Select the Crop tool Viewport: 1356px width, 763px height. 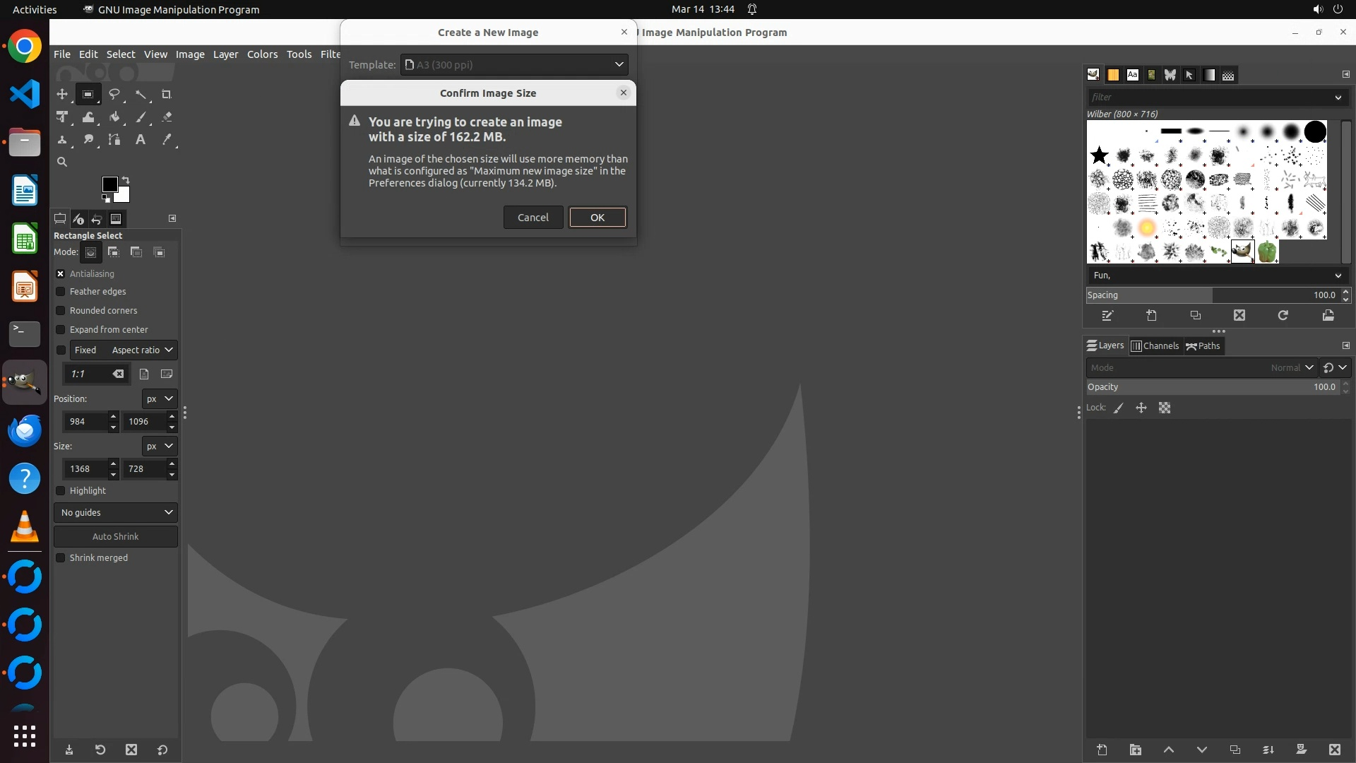[x=167, y=94]
